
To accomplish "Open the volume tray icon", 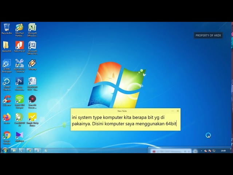I will [x=206, y=151].
